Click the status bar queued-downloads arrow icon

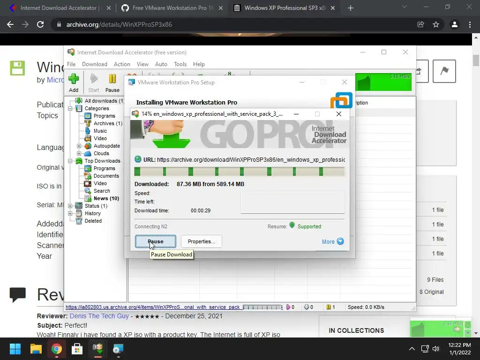point(307,307)
